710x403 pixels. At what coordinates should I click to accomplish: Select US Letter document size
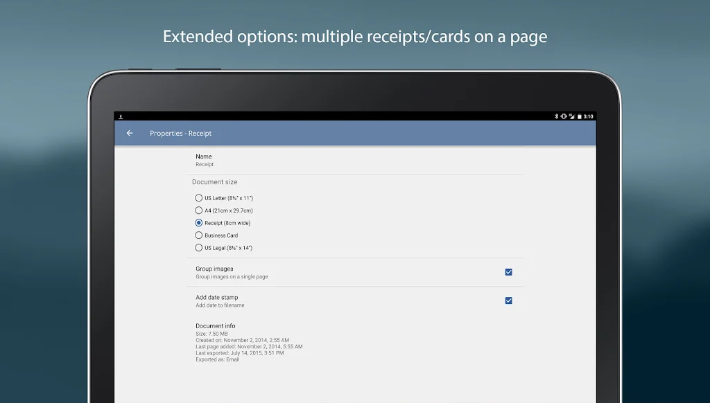click(199, 198)
